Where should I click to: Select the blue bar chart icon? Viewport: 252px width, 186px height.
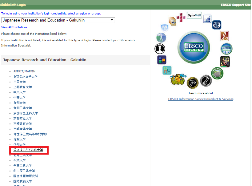pos(207,19)
